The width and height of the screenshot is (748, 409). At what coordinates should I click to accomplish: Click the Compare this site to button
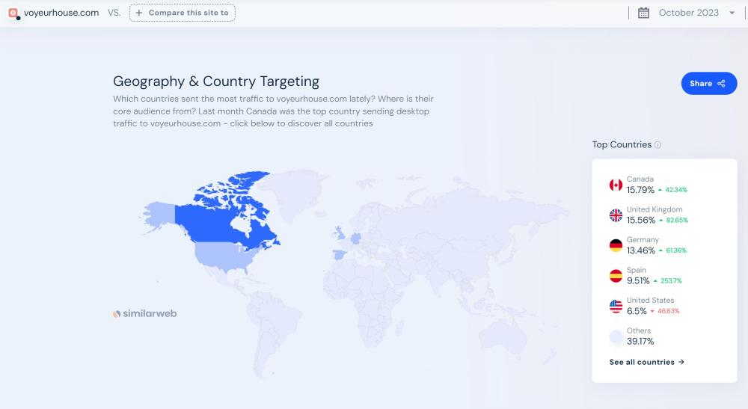pos(183,13)
